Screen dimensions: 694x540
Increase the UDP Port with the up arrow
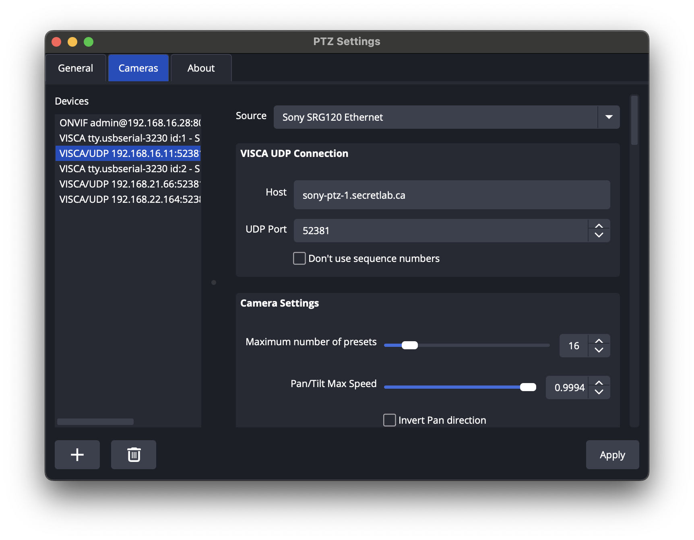(x=599, y=225)
